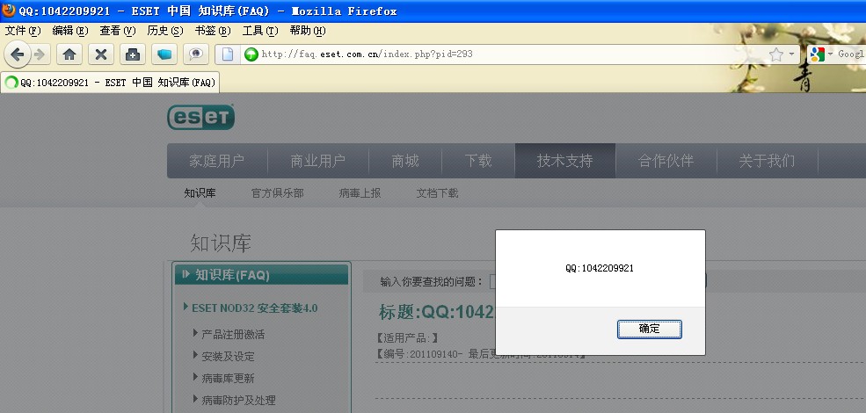Click the 知识库(FAQ) sidebar header
This screenshot has width=866, height=413.
coord(261,275)
